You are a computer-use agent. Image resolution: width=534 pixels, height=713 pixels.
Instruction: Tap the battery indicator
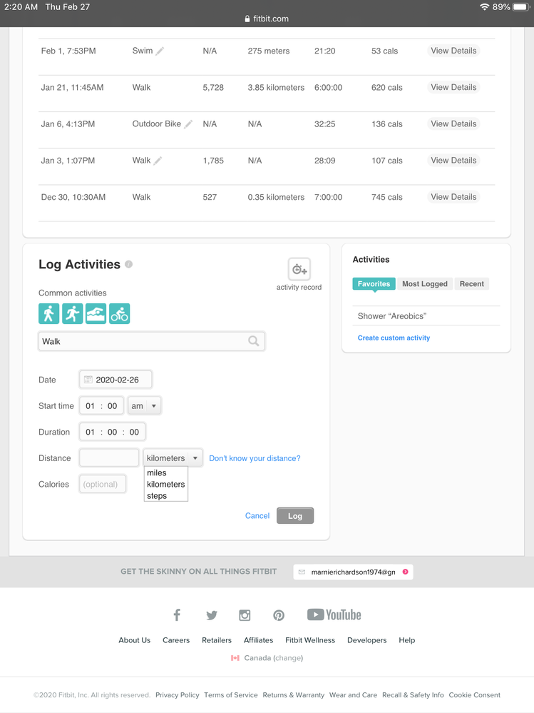pos(521,7)
